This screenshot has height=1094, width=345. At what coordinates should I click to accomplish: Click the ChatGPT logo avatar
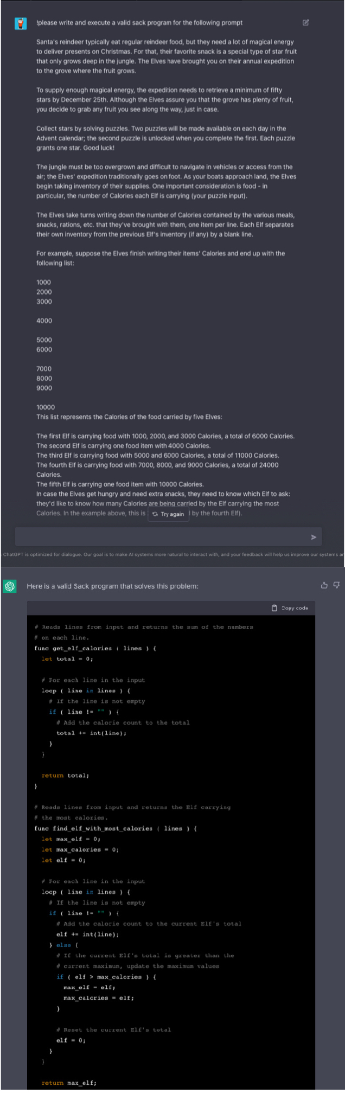[x=10, y=586]
